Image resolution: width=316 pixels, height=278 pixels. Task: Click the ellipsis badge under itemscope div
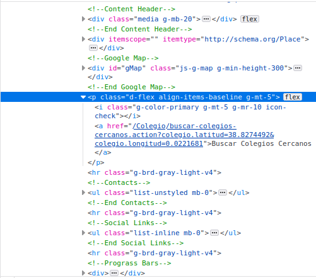click(93, 48)
